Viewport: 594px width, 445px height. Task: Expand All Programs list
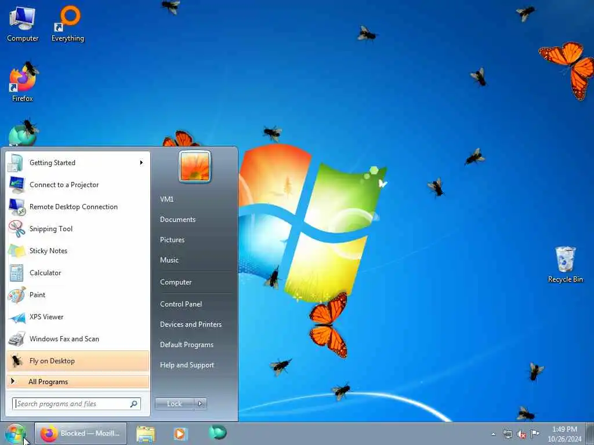pos(78,382)
